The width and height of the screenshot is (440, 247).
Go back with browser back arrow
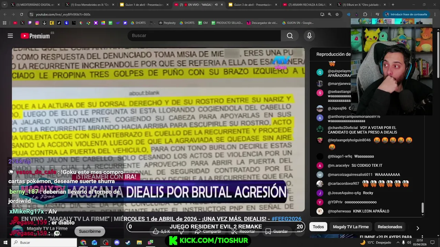pyautogui.click(x=5, y=14)
